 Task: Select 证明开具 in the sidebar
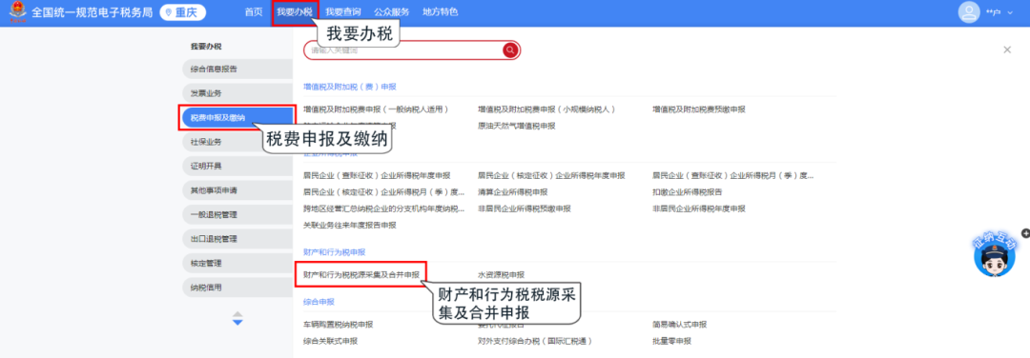(237, 166)
